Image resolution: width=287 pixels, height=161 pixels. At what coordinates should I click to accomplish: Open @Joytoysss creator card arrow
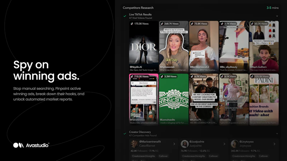[x=274, y=144]
